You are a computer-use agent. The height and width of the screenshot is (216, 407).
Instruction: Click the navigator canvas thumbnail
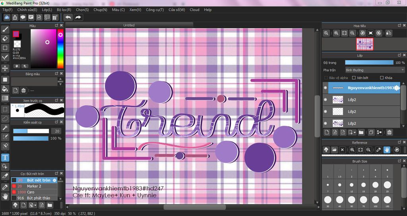coord(365,44)
